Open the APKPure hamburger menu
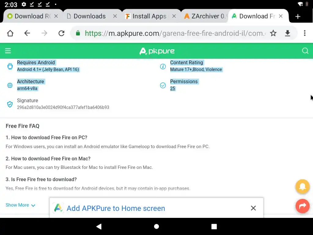 pos(8,51)
